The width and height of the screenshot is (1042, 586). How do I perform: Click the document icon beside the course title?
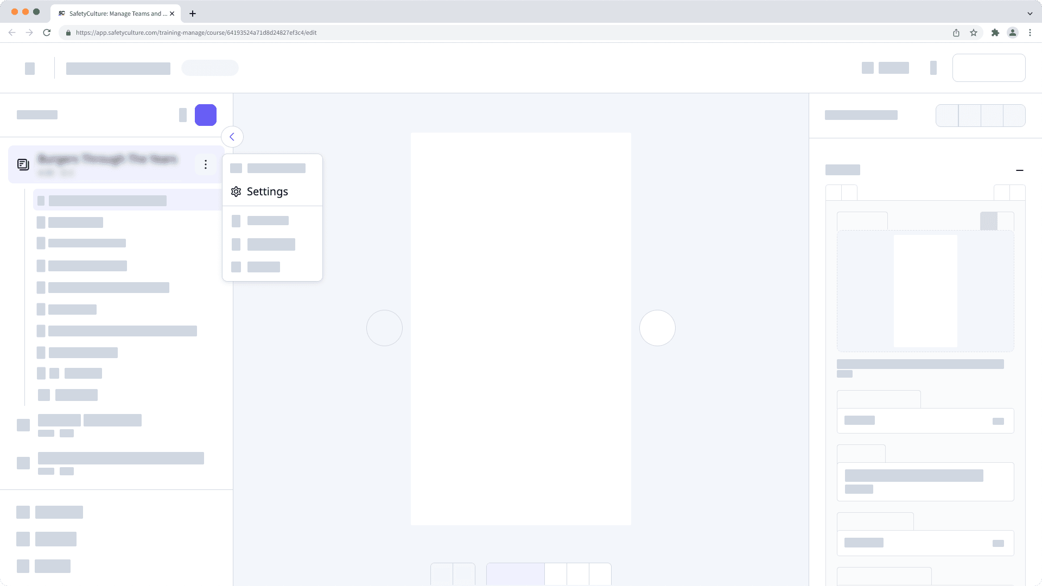pos(23,164)
